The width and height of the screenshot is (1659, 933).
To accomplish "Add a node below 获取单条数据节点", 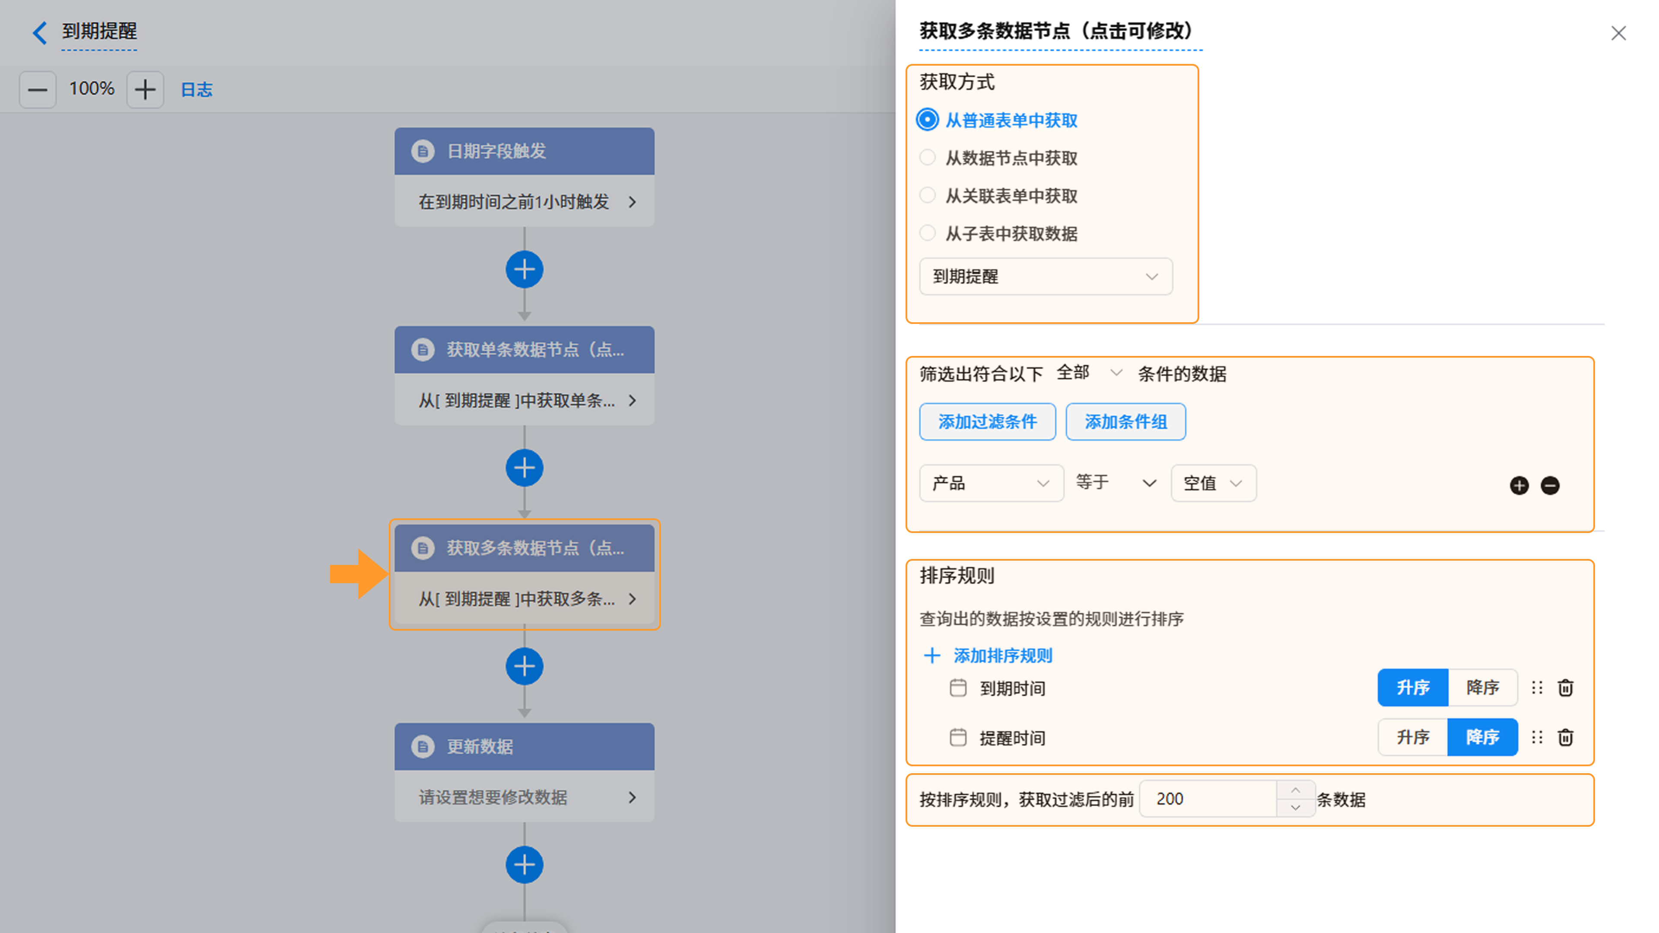I will point(524,468).
